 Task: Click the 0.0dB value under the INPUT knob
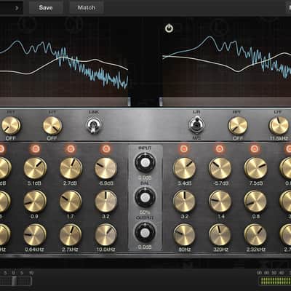tap(145, 178)
